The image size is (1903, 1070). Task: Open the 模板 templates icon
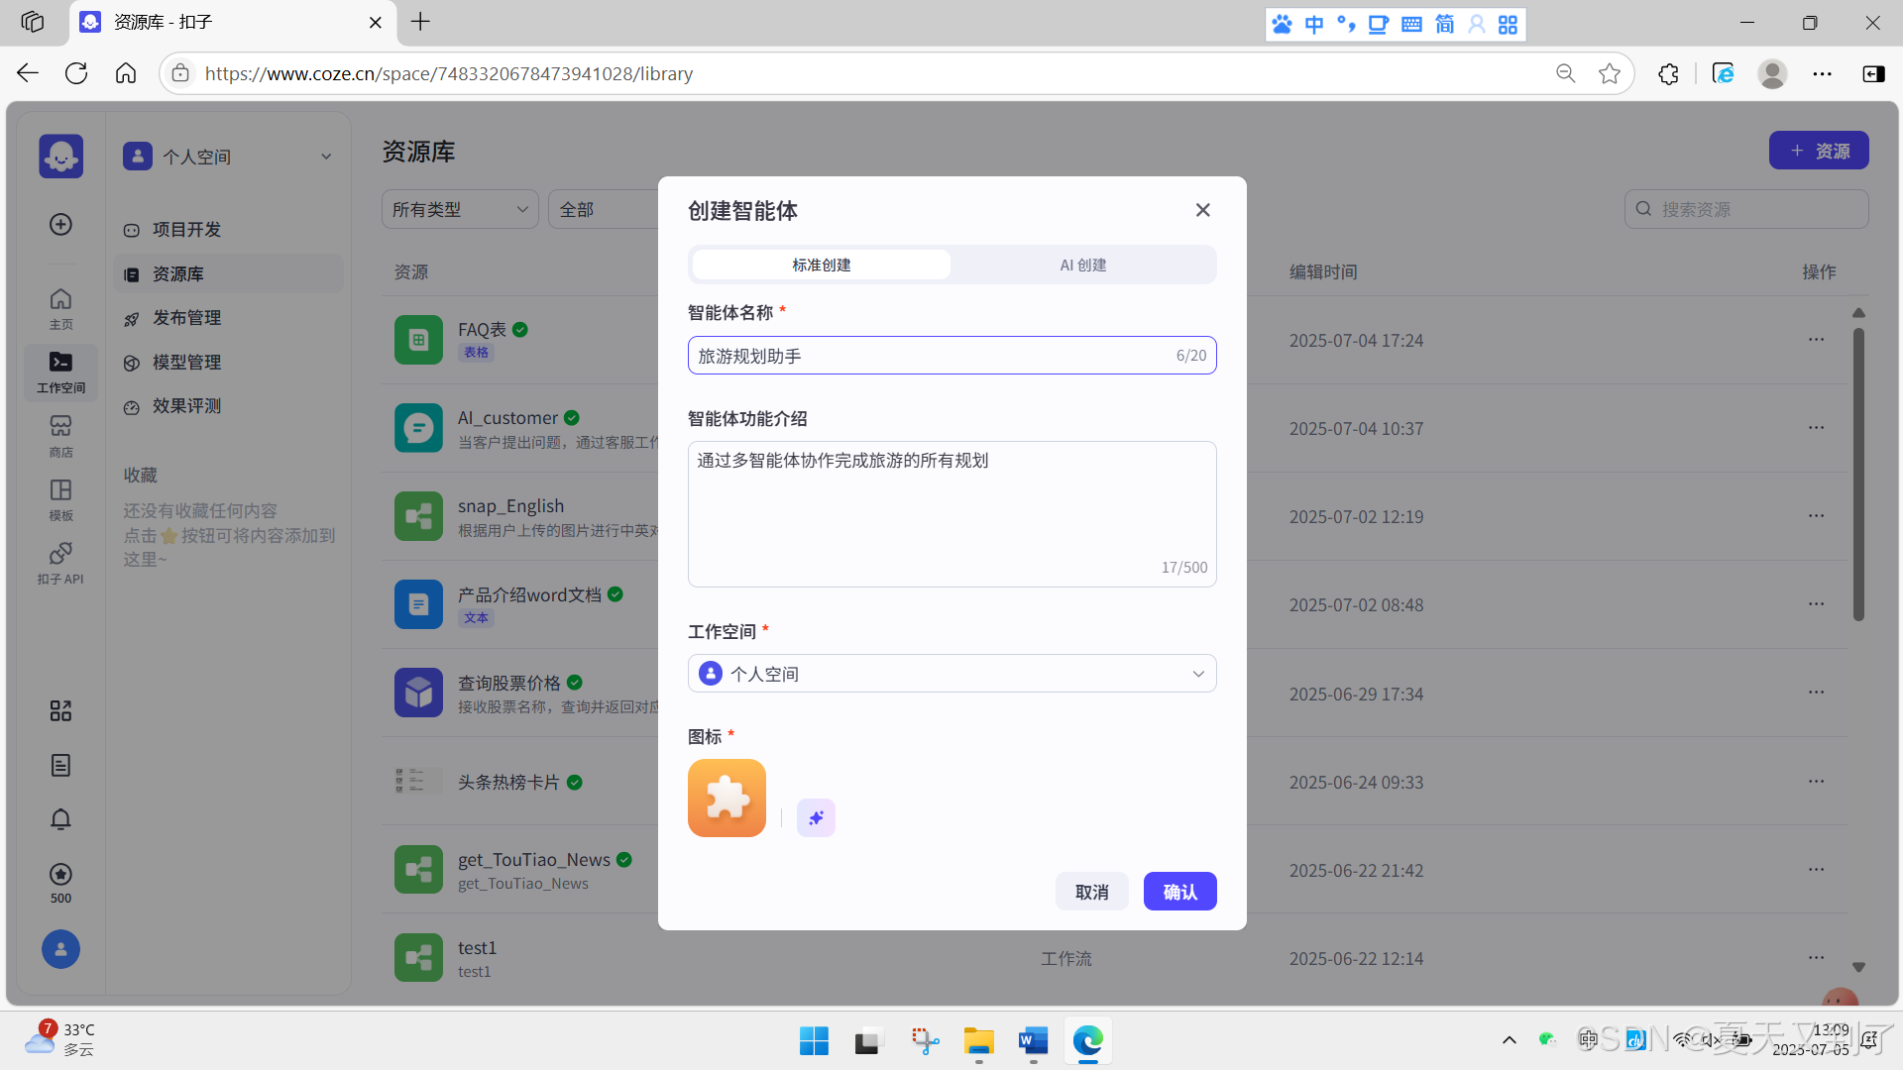pyautogui.click(x=60, y=498)
